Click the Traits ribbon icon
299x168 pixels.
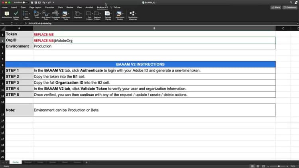[x=36, y=13]
